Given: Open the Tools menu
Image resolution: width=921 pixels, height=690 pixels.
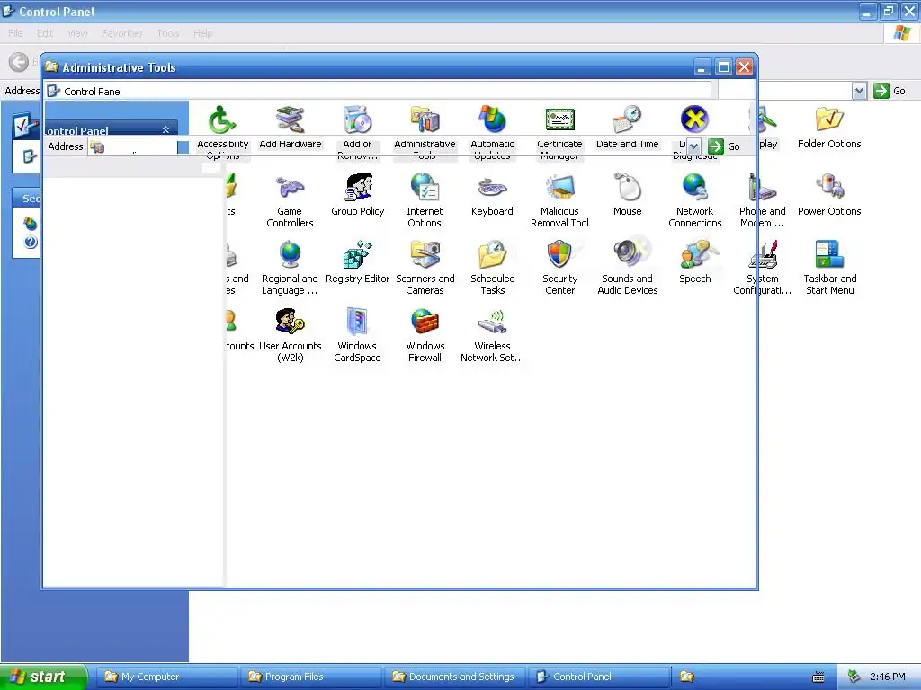Looking at the screenshot, I should [x=168, y=33].
